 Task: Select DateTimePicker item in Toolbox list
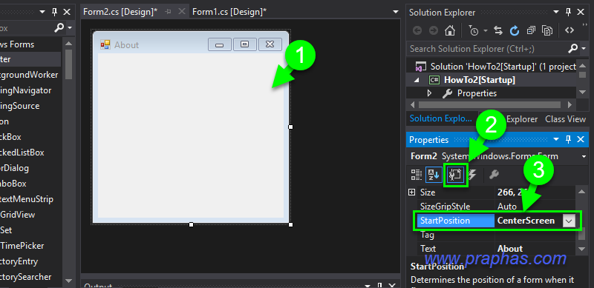pos(22,246)
